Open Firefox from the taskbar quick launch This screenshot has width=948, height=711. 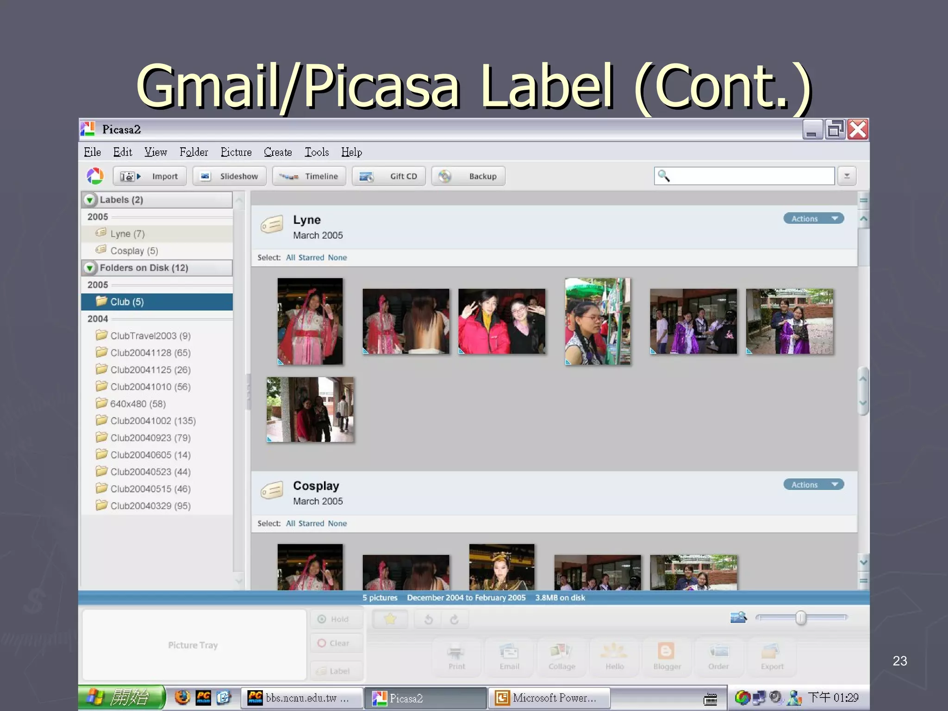point(182,697)
